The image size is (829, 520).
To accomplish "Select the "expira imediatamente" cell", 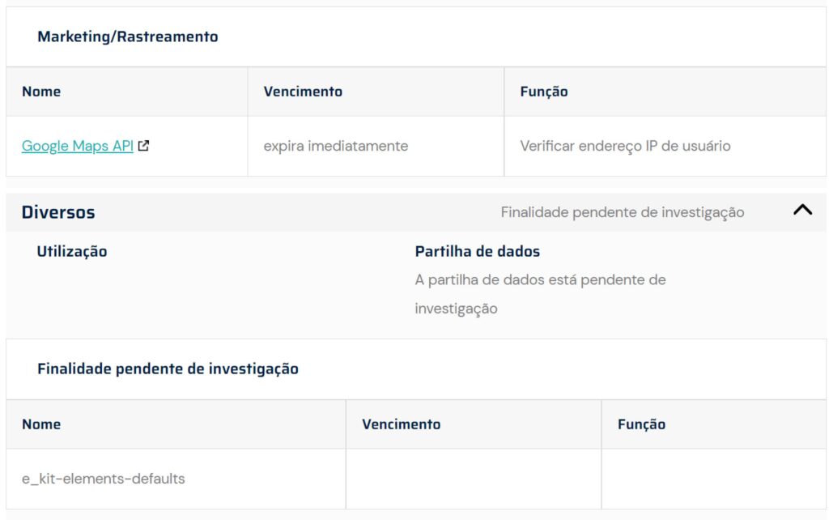I will tap(335, 147).
